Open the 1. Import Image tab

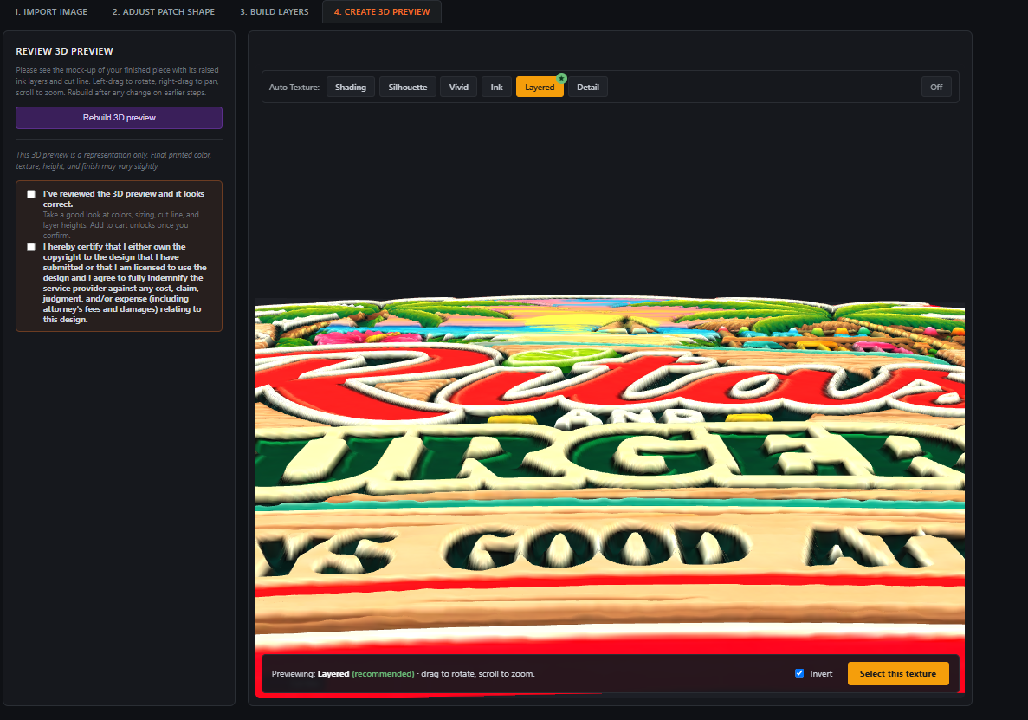click(x=50, y=12)
